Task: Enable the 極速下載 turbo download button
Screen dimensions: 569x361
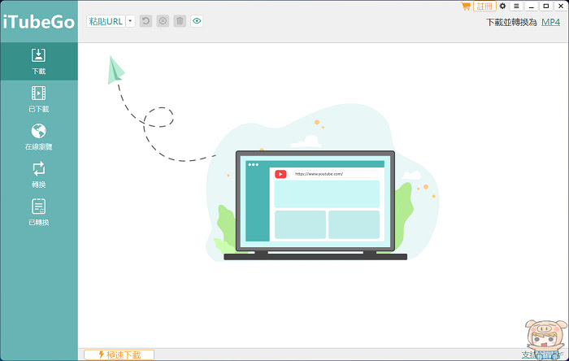Action: coord(119,354)
